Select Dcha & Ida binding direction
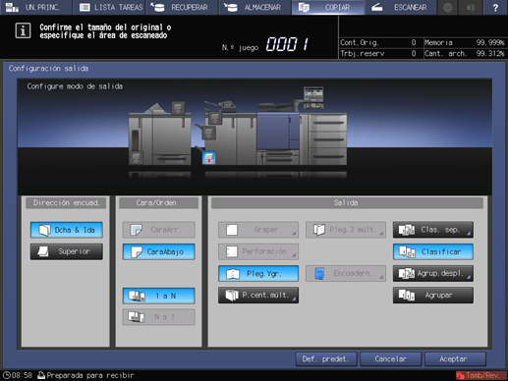 (x=67, y=230)
